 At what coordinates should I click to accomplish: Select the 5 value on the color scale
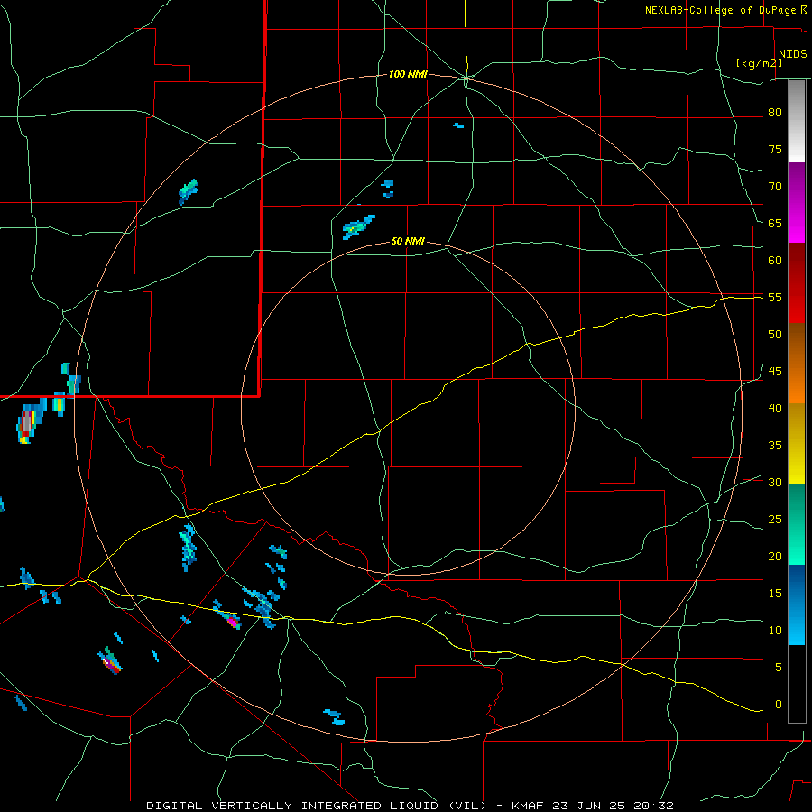779,668
